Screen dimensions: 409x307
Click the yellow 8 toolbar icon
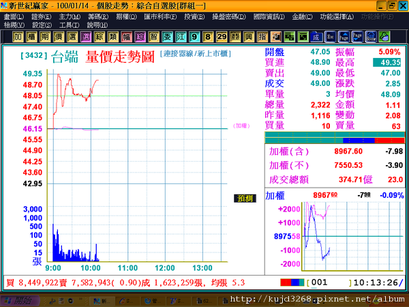pyautogui.click(x=208, y=37)
